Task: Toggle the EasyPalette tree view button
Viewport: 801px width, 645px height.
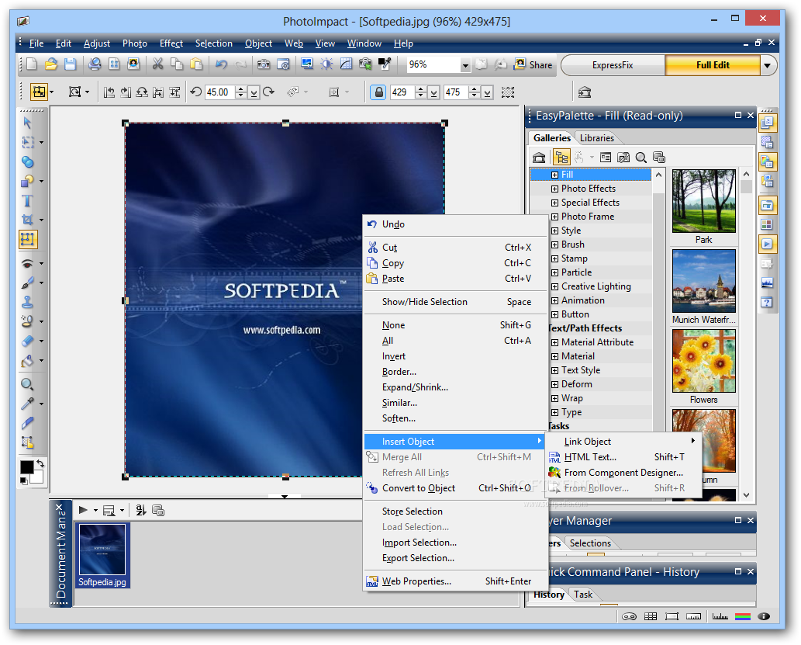Action: [x=561, y=158]
